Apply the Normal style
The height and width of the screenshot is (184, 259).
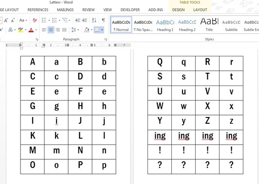click(x=121, y=25)
